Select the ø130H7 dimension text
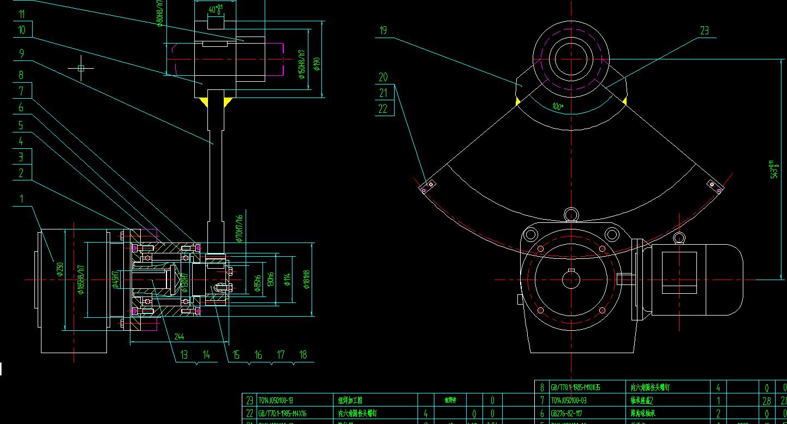Image resolution: width=787 pixels, height=424 pixels. pyautogui.click(x=184, y=282)
